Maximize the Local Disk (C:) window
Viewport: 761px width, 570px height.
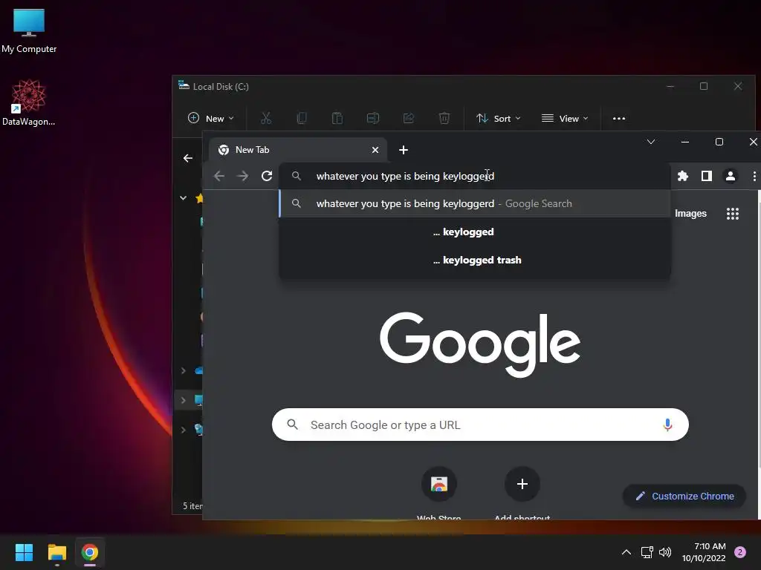point(704,86)
